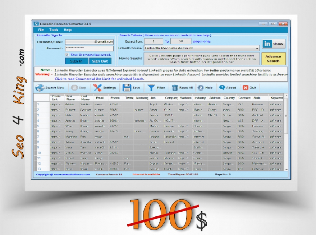Open the File menu
The height and width of the screenshot is (235, 316).
(41, 30)
